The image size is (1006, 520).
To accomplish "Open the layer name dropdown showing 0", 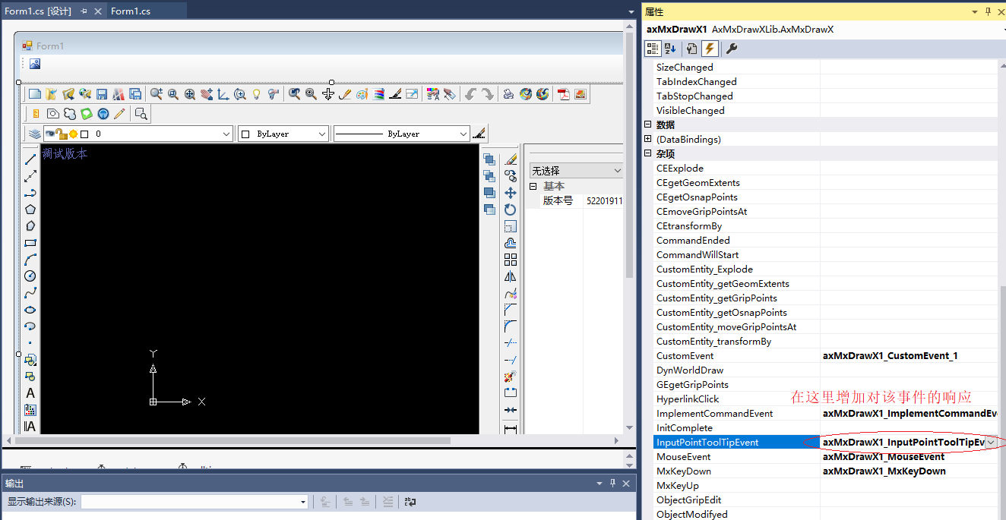I will point(226,134).
